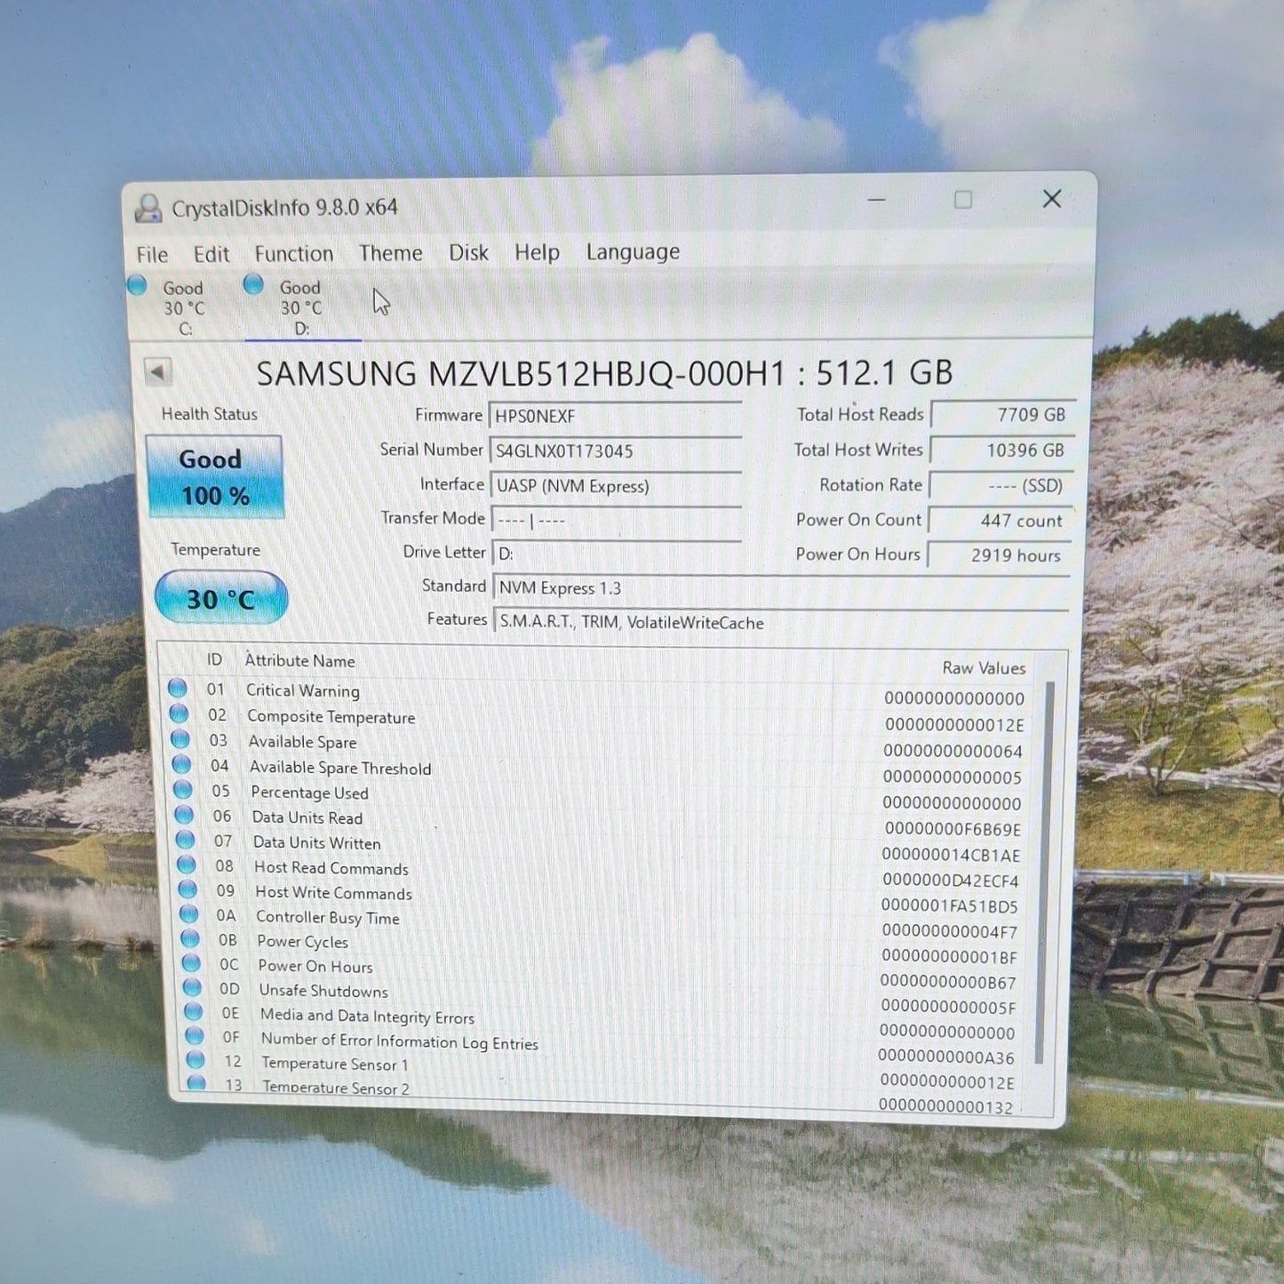The width and height of the screenshot is (1284, 1284).
Task: Open the Disk menu
Action: click(x=468, y=253)
